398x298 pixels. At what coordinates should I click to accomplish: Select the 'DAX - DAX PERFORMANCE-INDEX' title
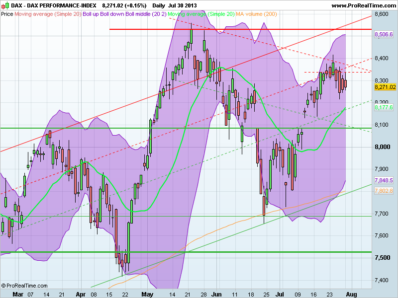point(54,5)
